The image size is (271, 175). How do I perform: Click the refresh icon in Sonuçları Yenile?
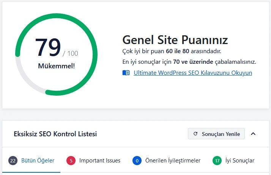click(x=195, y=134)
